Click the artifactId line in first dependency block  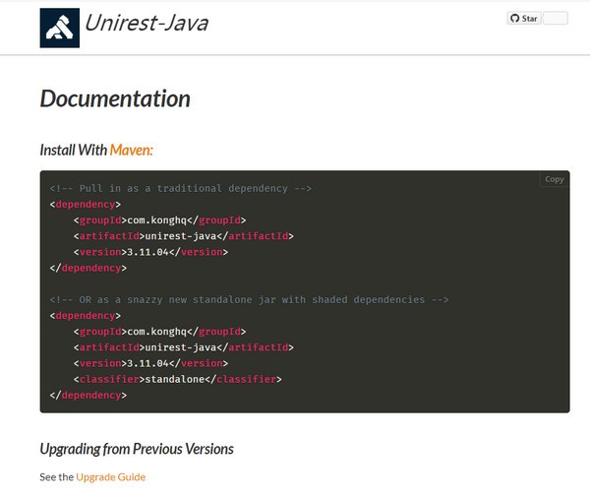point(183,236)
